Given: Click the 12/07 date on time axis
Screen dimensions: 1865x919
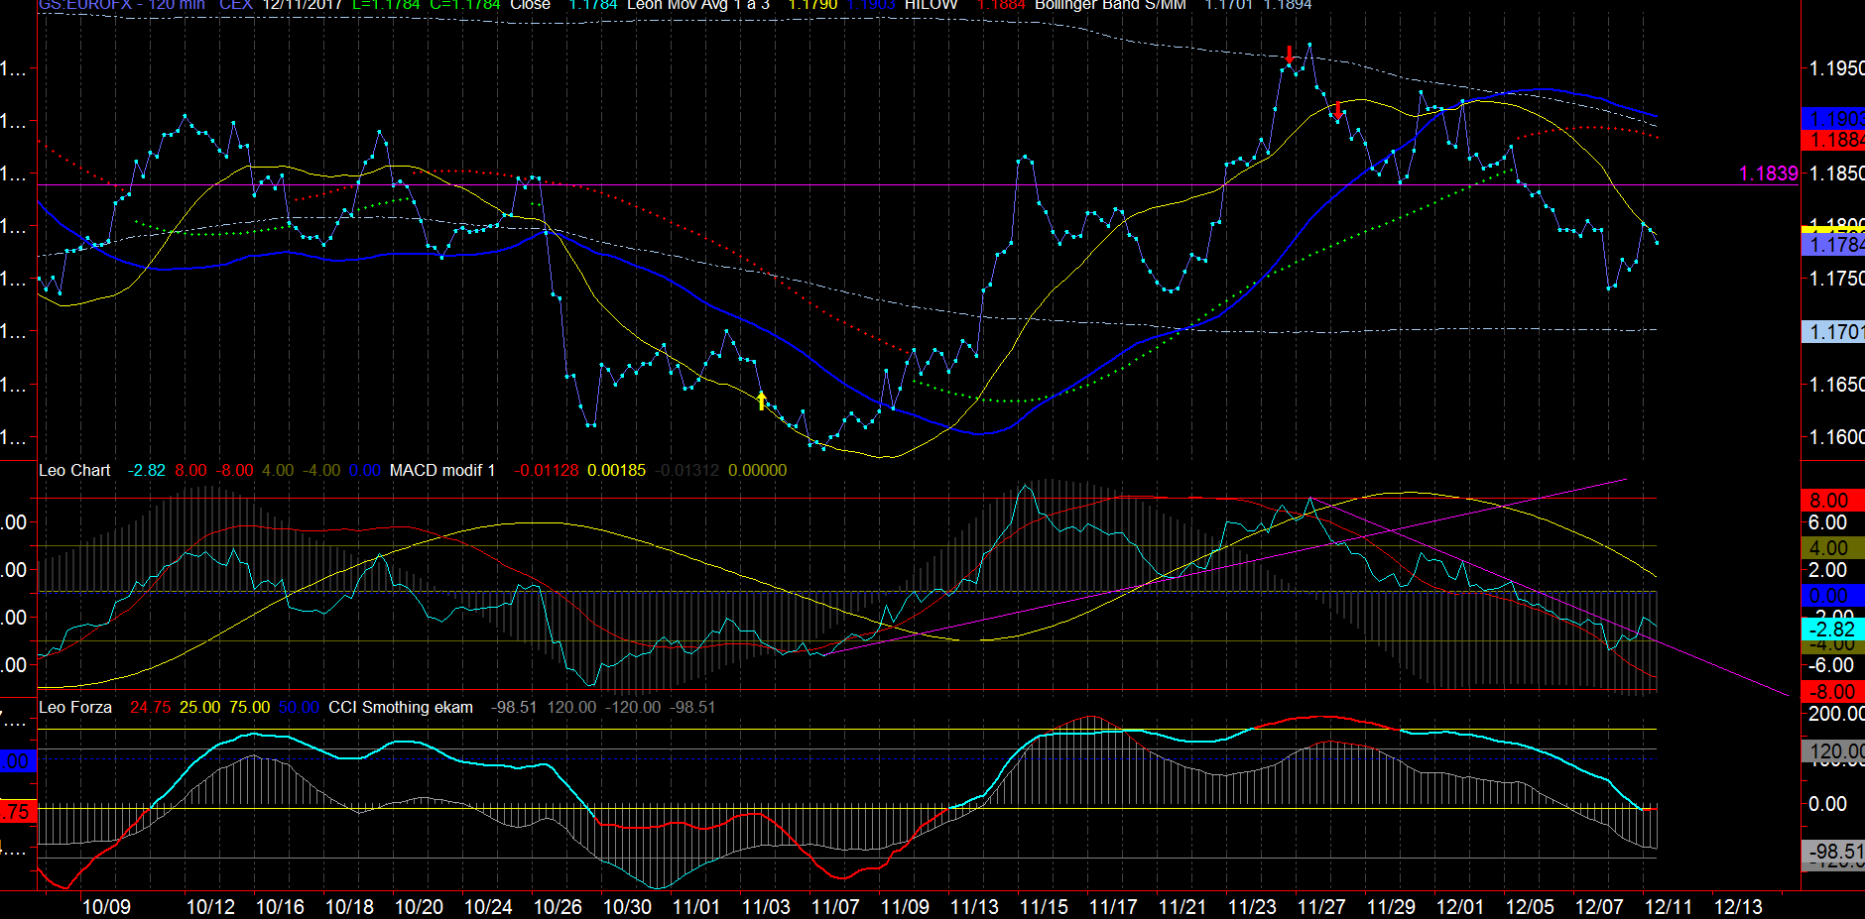Looking at the screenshot, I should [1599, 906].
